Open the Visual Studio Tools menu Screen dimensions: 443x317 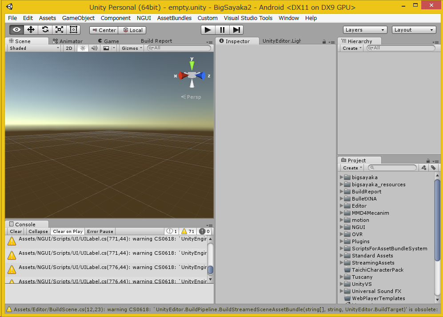tap(248, 18)
